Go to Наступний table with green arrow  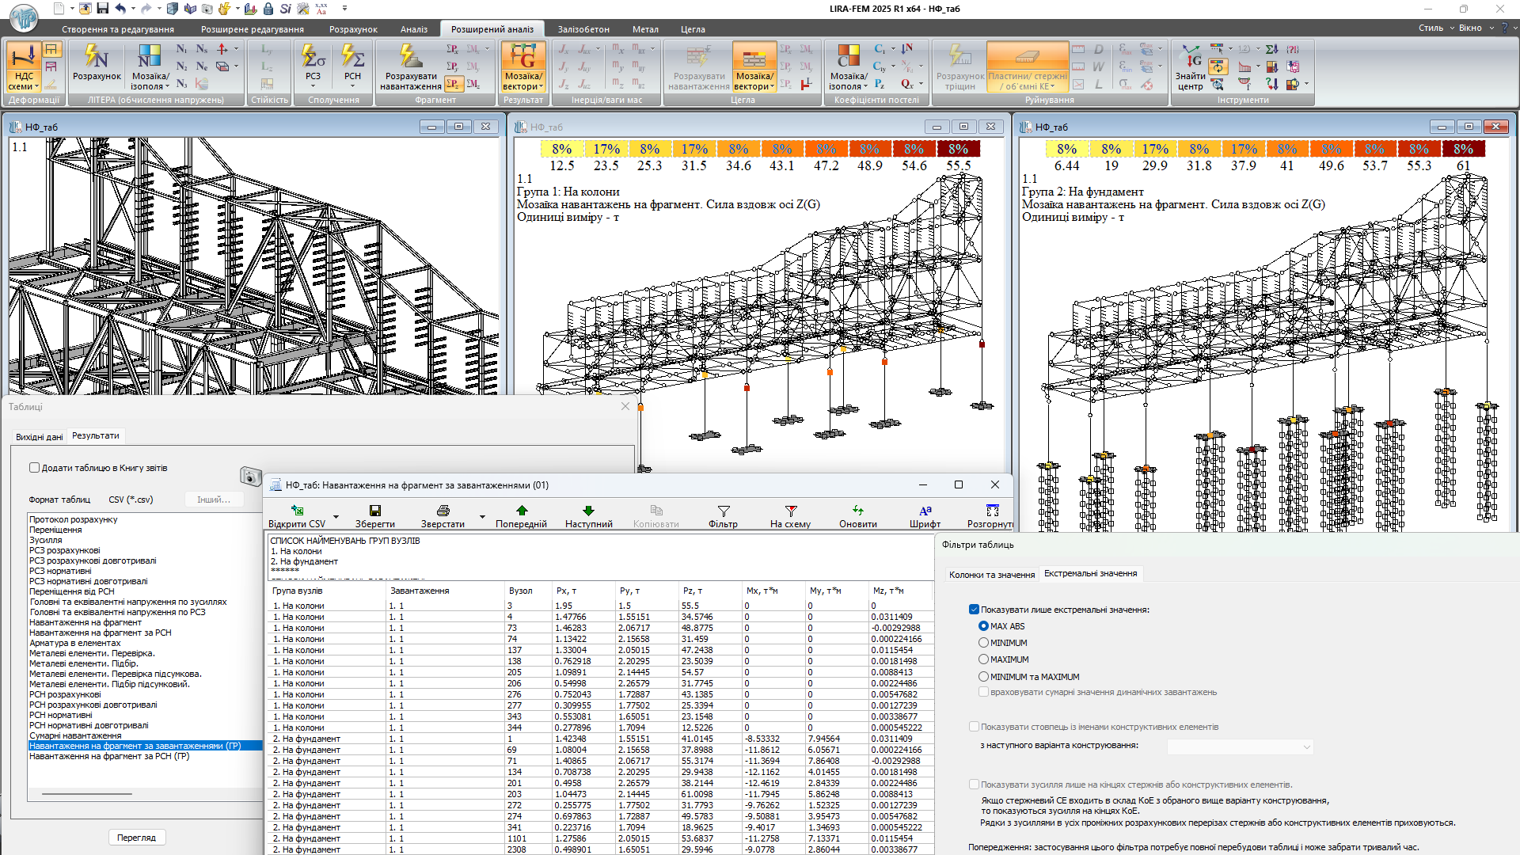pyautogui.click(x=588, y=516)
